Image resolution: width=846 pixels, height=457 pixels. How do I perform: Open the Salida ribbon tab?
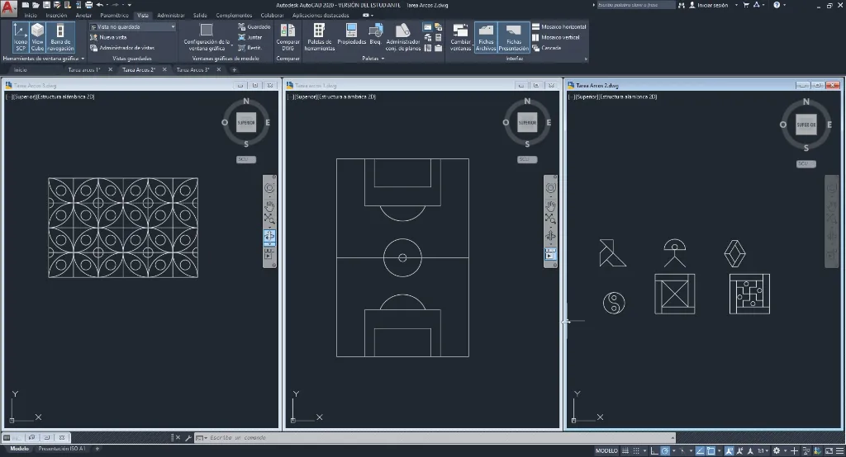pyautogui.click(x=200, y=15)
